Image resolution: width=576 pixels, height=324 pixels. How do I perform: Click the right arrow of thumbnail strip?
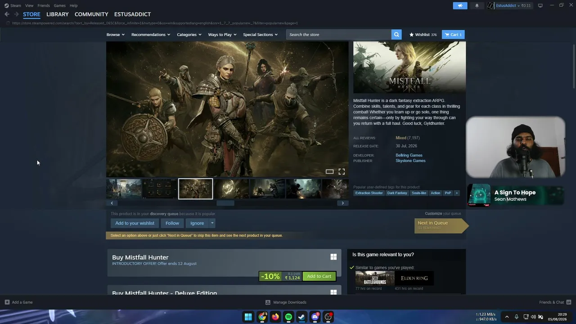pos(342,203)
